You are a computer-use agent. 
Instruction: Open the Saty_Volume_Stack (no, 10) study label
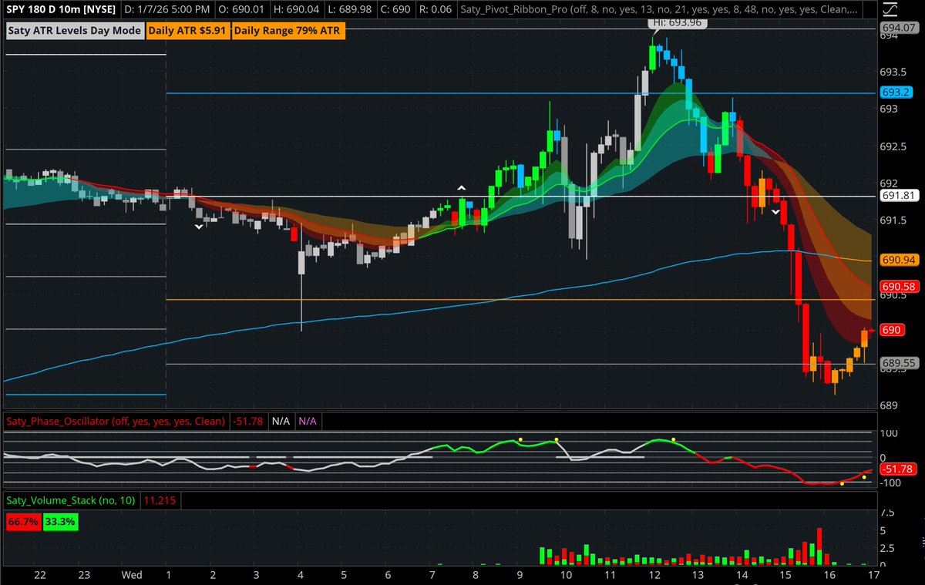pos(71,500)
